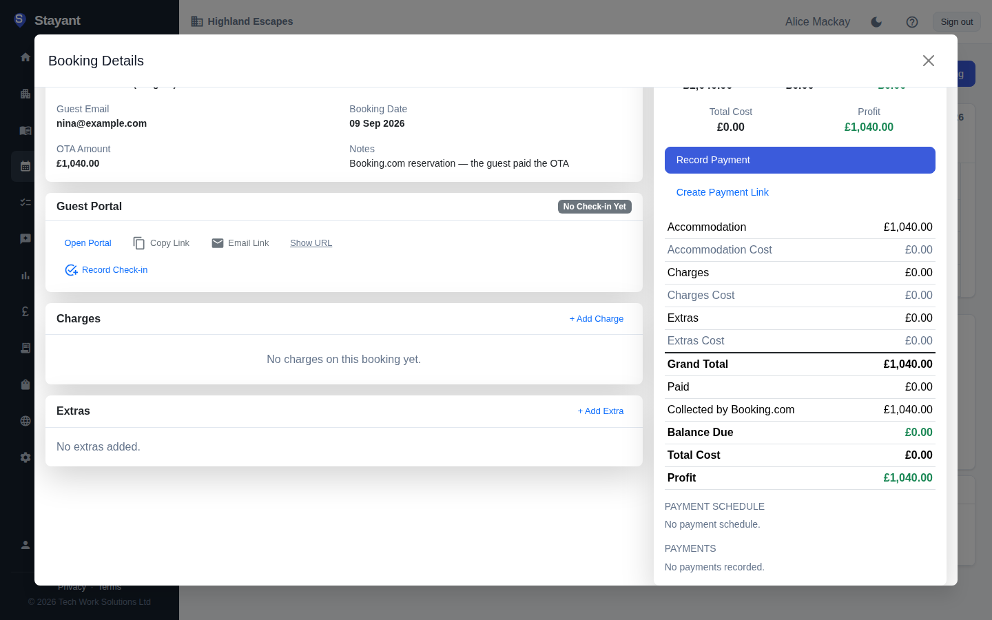
Task: Open the receipt icon in the sidebar
Action: click(x=25, y=348)
